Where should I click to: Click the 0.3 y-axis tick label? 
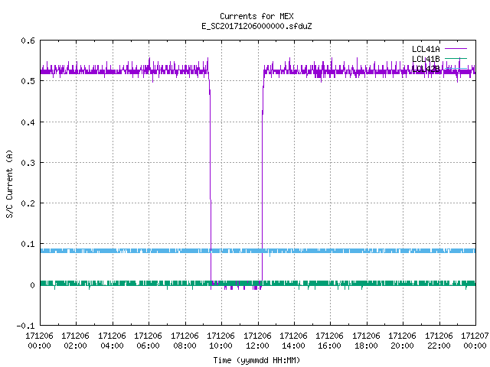(x=28, y=163)
